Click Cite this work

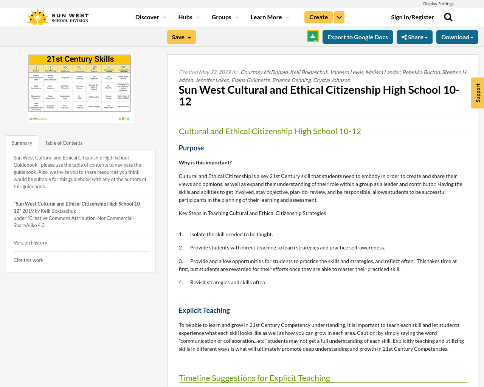pos(28,260)
